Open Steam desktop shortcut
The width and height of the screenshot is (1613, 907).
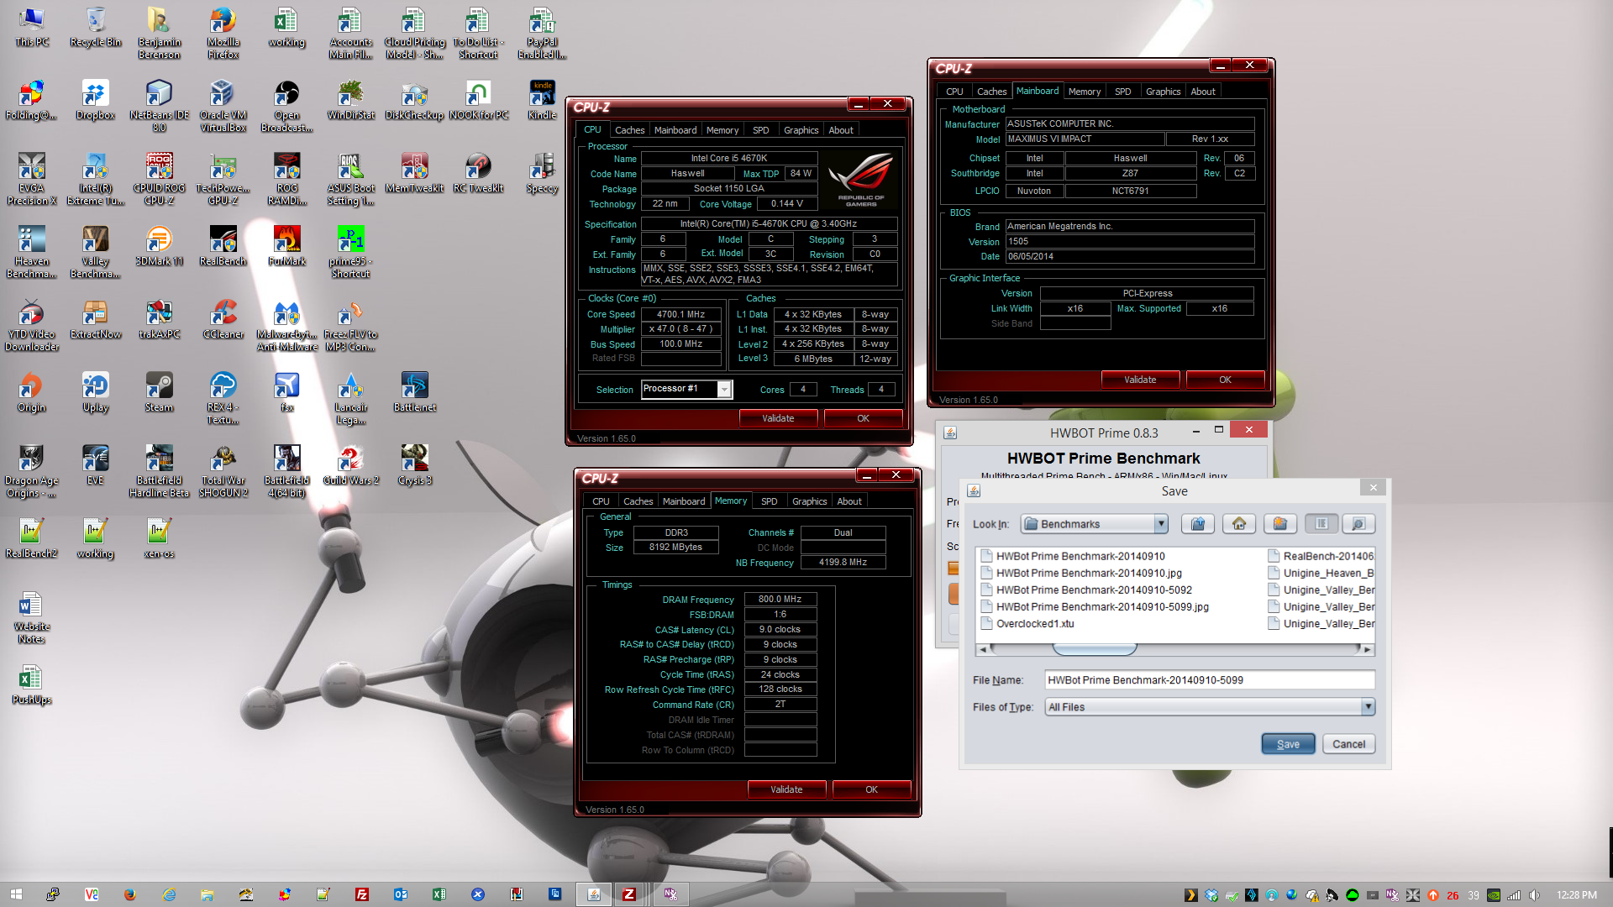160,393
